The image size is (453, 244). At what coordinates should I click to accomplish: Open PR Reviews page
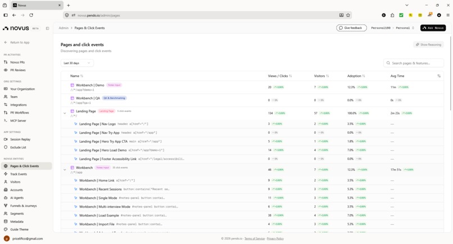(18, 70)
